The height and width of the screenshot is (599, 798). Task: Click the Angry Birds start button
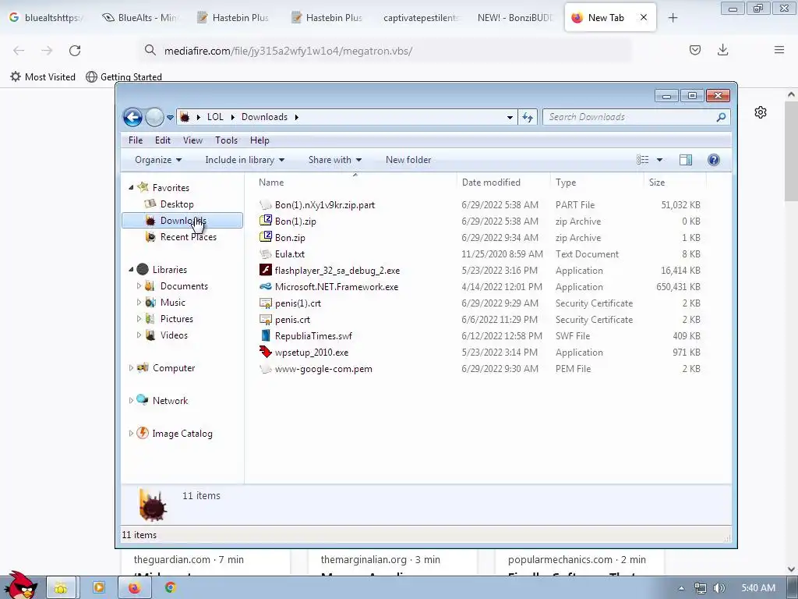(20, 585)
